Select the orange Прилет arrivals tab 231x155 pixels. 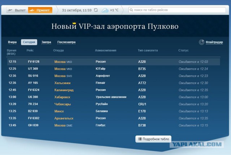pyautogui.click(x=40, y=10)
